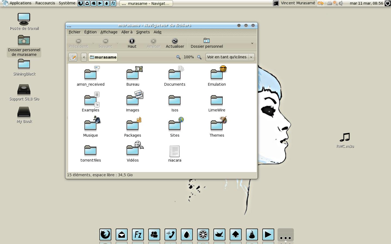Click the play launcher in the top panel
Screen dimensions: 391x244
click(x=100, y=3)
